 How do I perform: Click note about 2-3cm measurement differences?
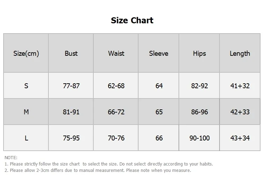tap(98, 170)
